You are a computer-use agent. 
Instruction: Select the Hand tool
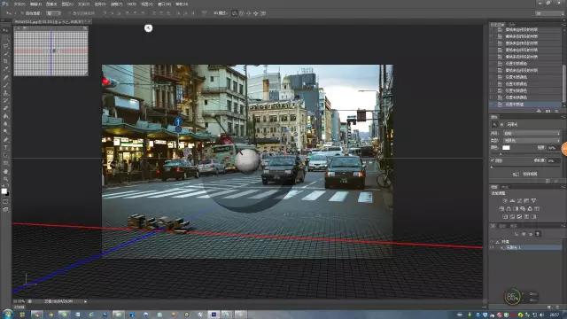[5, 171]
